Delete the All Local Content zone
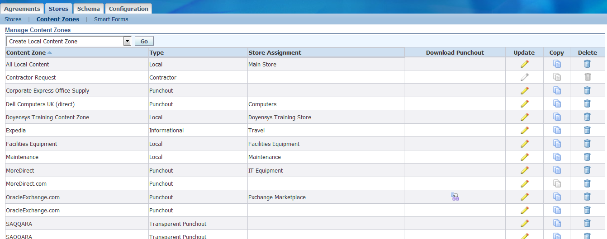Viewport: 607px width, 239px height. (x=587, y=64)
